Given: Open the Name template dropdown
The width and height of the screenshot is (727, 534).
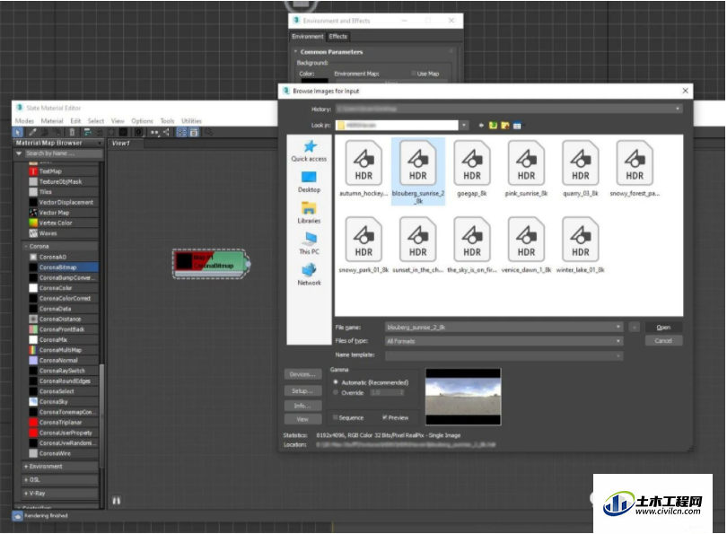Looking at the screenshot, I should [x=618, y=355].
